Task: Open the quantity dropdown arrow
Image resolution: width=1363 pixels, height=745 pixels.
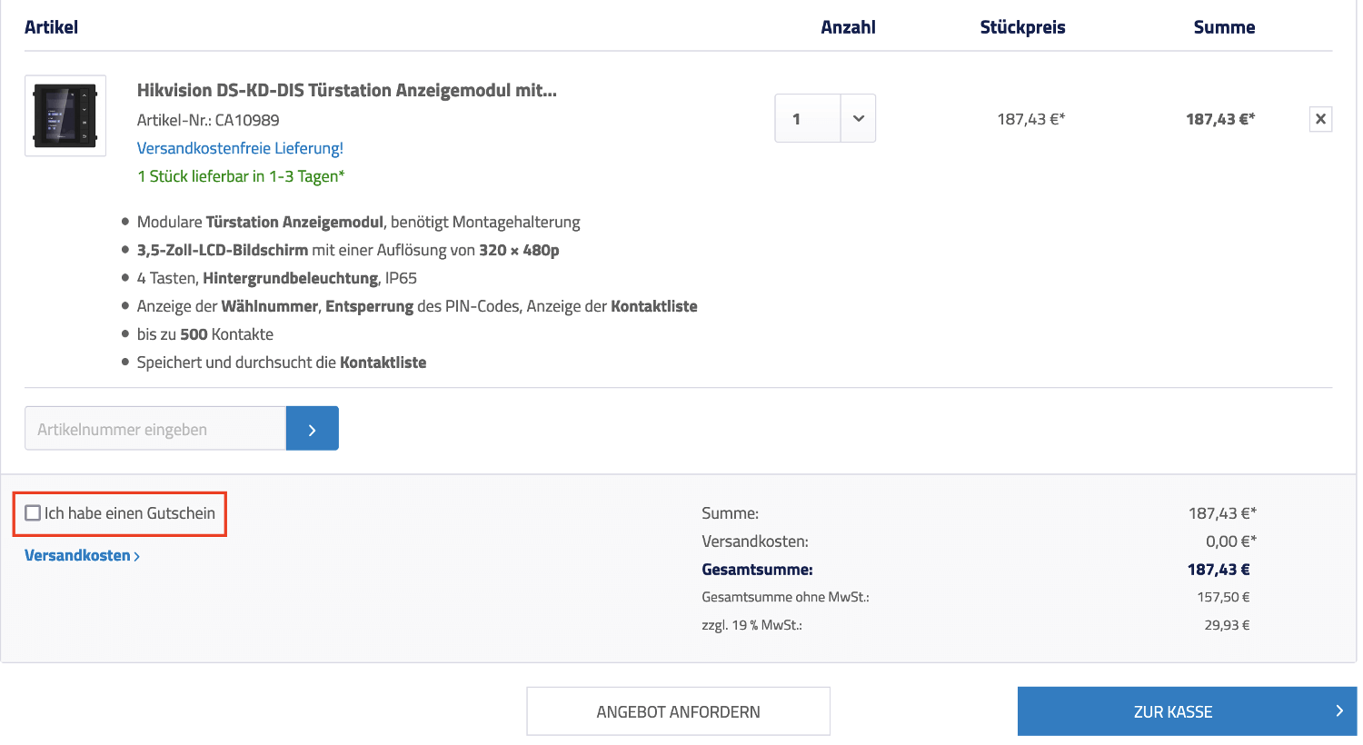Action: (859, 119)
